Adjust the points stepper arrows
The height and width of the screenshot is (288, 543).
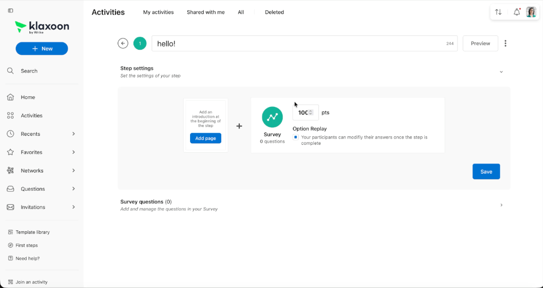311,113
